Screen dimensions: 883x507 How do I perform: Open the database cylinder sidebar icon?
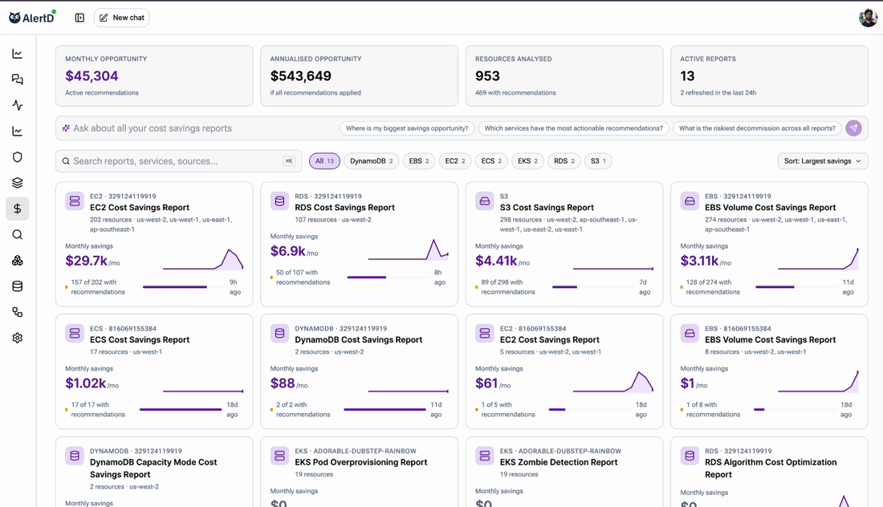point(18,286)
